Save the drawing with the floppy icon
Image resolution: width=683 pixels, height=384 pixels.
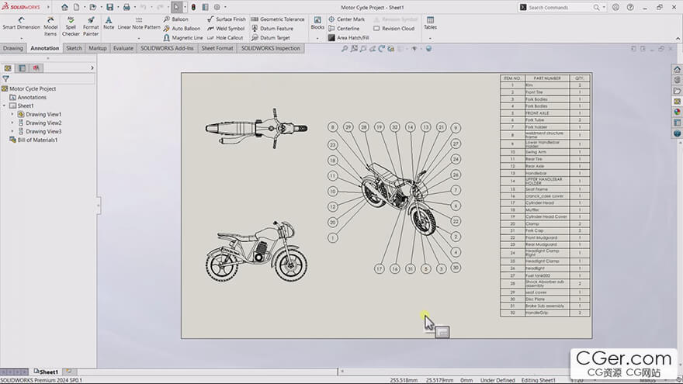point(109,7)
